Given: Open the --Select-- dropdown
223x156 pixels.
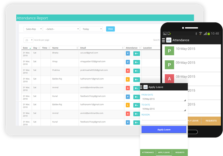Looking at the screenshot, I should (x=61, y=29).
